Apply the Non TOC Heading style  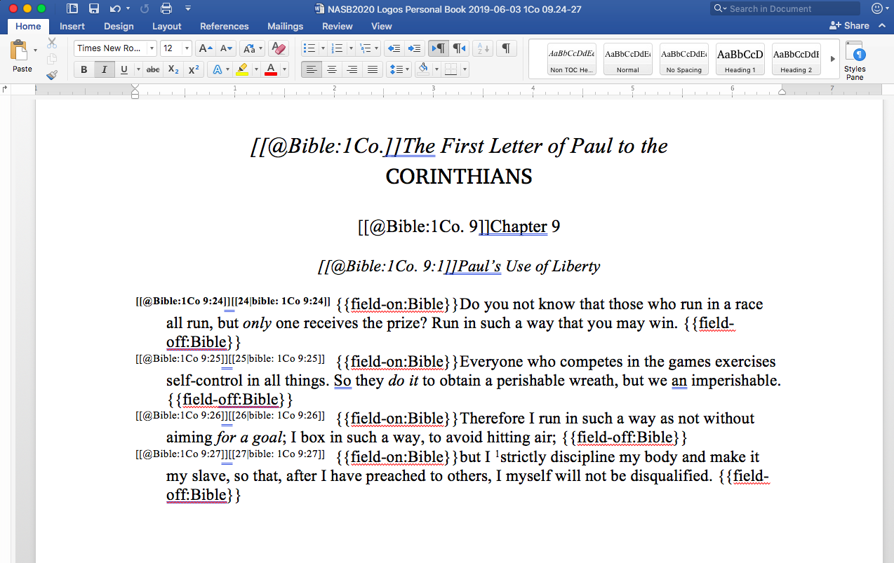(572, 59)
